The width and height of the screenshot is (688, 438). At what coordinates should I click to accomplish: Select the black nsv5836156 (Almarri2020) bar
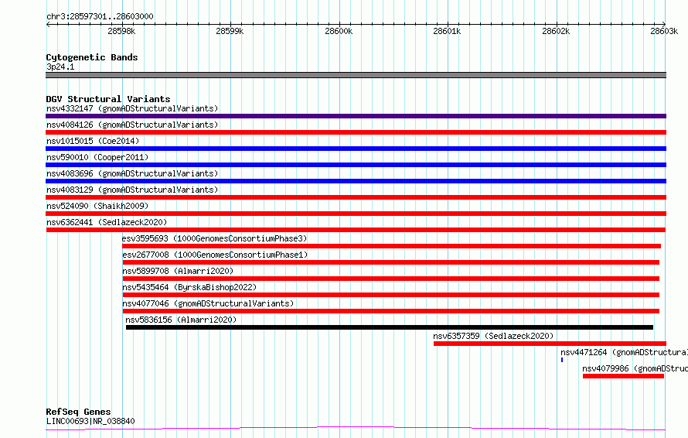click(390, 327)
